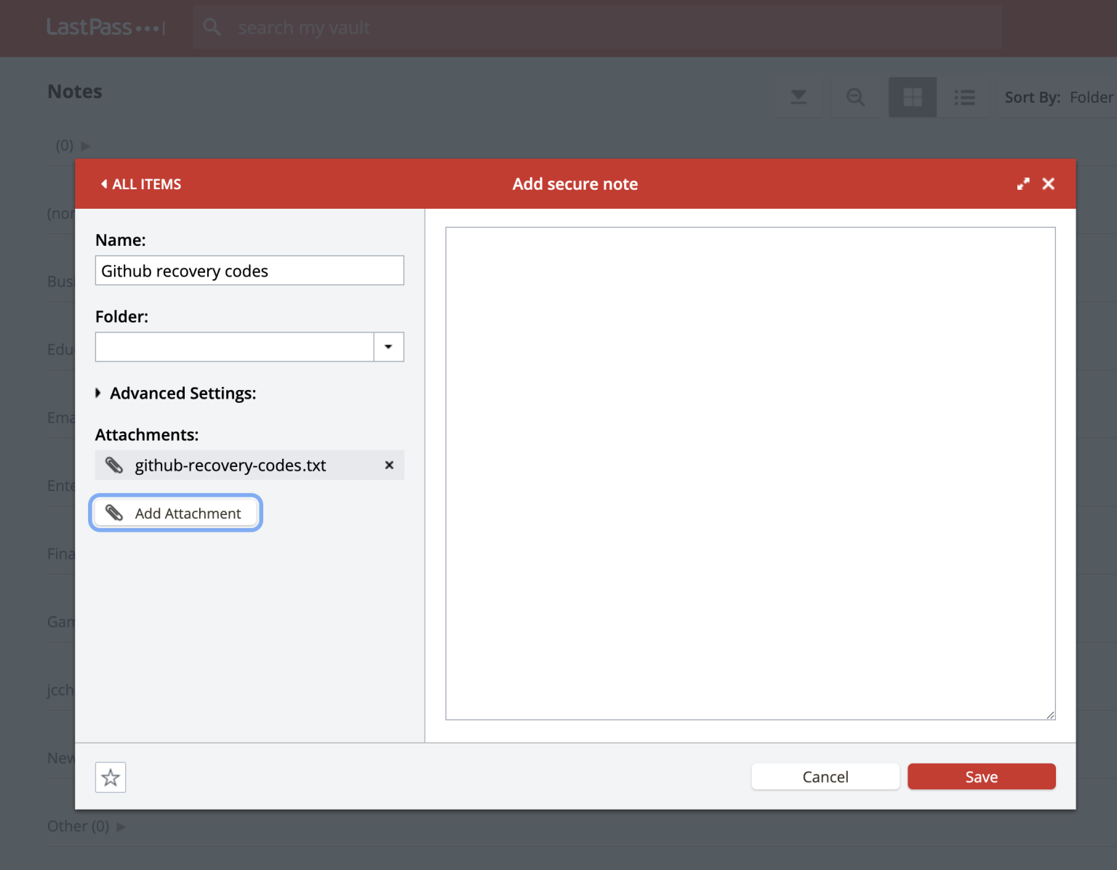Go back to ALL ITEMS
The height and width of the screenshot is (870, 1117).
140,183
